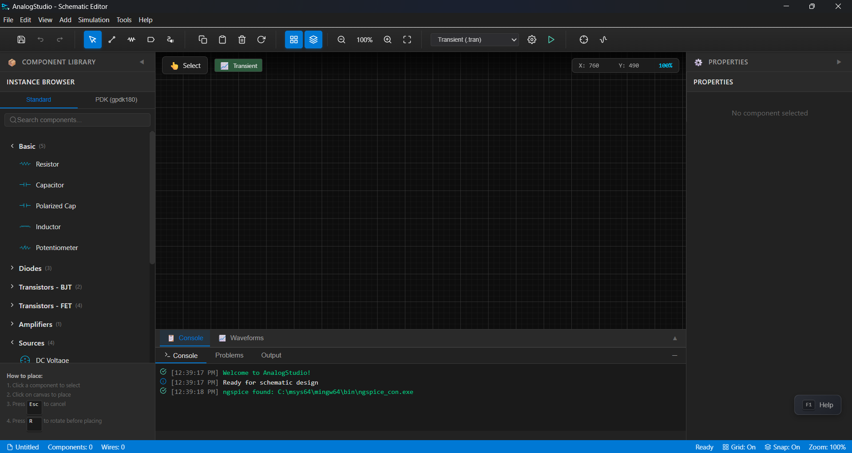Run the simulation with the play button
852x453 pixels.
(x=551, y=40)
